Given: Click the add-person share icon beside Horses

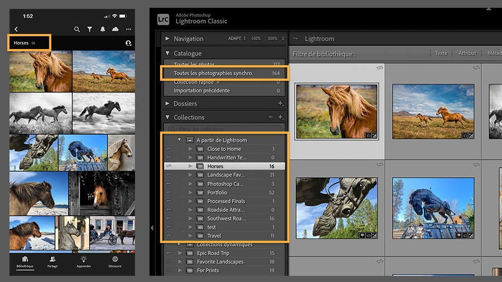Looking at the screenshot, I should pos(128,43).
